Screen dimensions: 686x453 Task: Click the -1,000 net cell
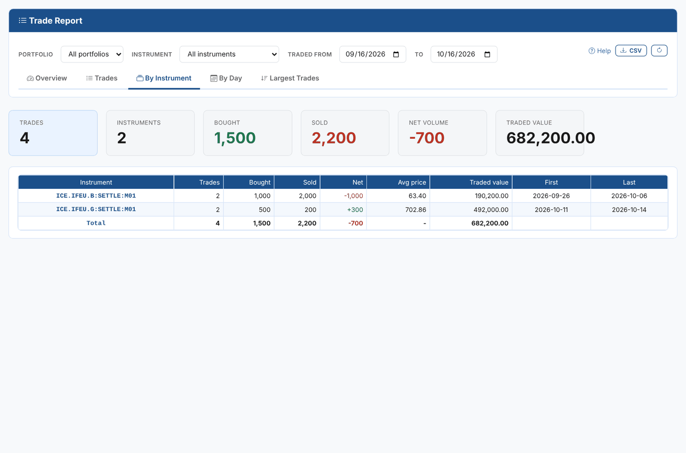pyautogui.click(x=343, y=196)
